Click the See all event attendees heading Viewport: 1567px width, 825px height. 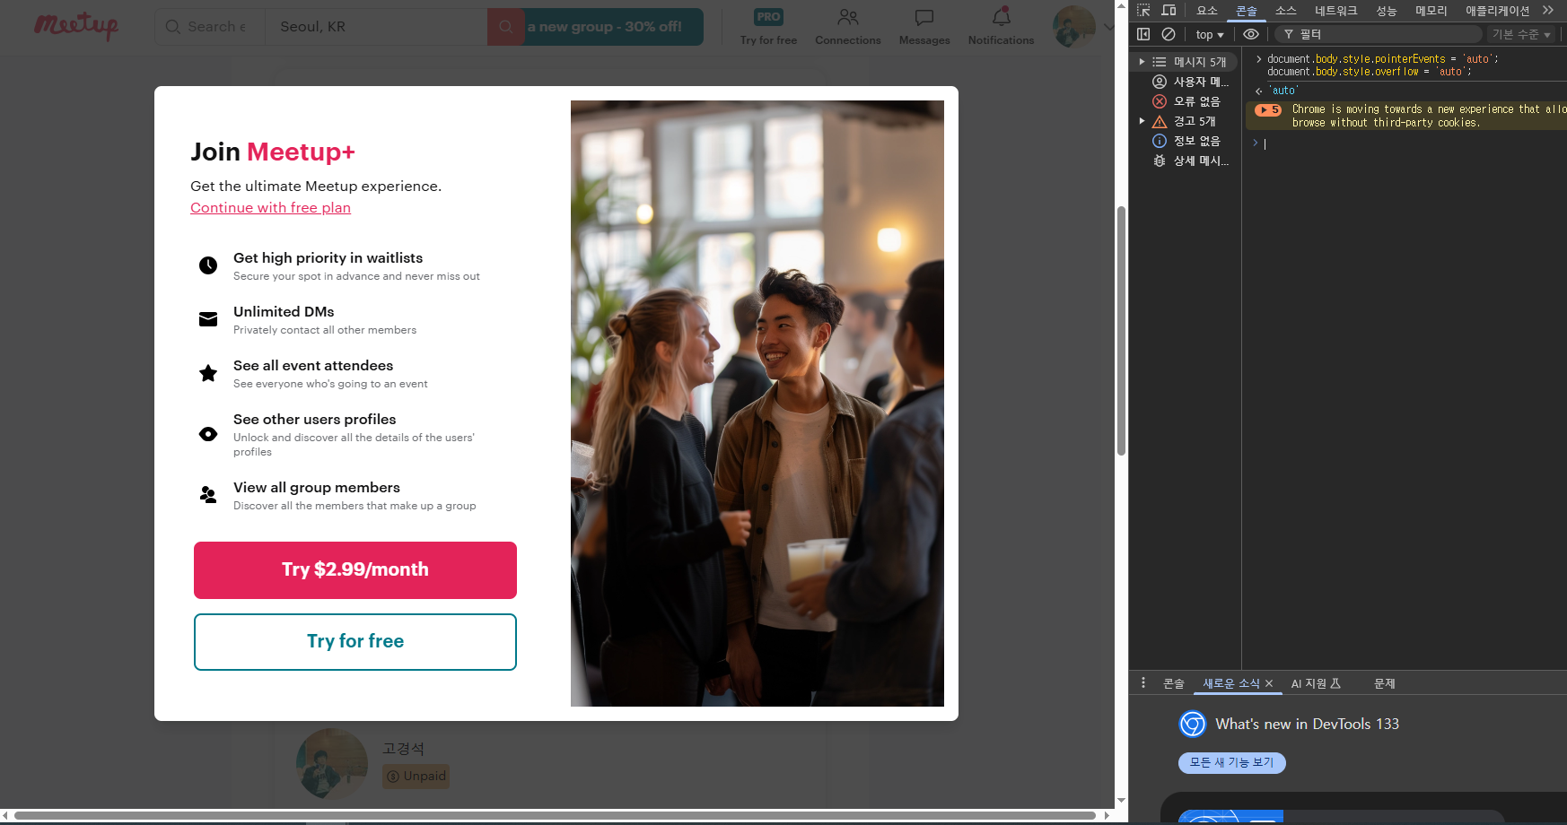coord(313,365)
